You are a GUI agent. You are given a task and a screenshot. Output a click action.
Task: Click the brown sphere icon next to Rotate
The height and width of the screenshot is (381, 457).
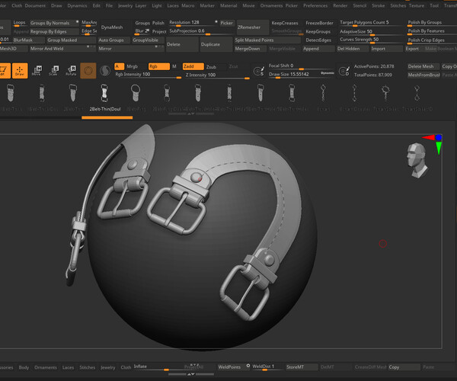coord(88,71)
